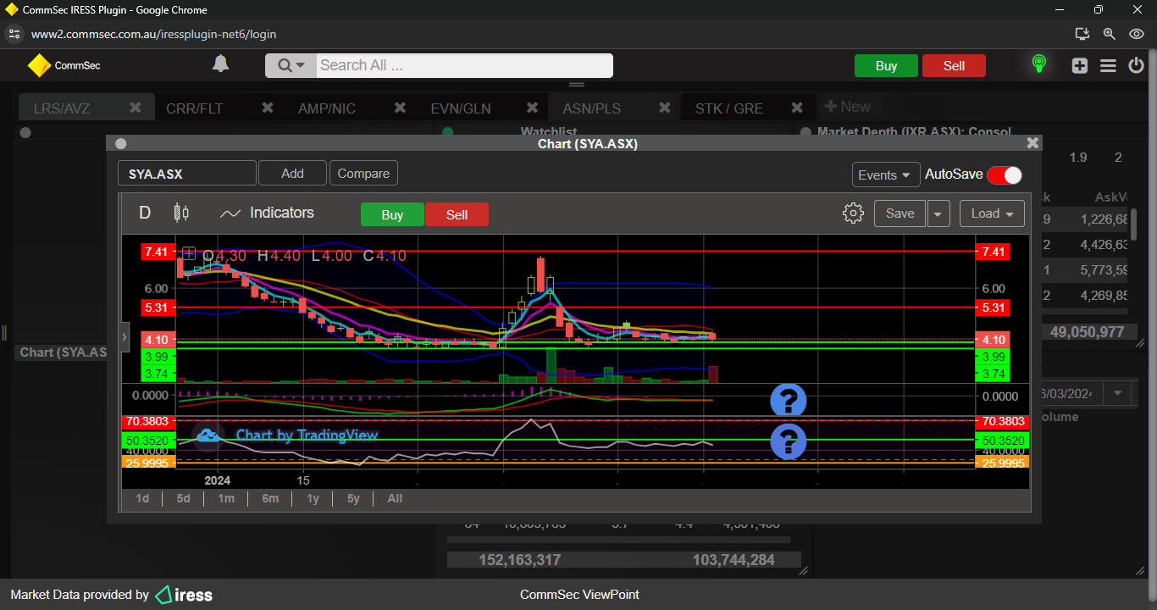Switch to the EVN/GLN tab
This screenshot has height=610, width=1157.
(460, 108)
